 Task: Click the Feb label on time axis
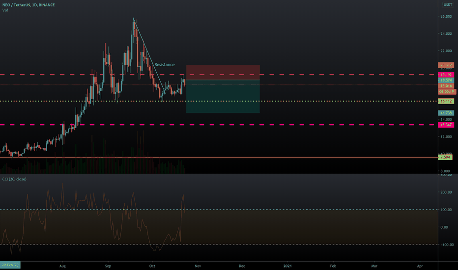coord(333,266)
